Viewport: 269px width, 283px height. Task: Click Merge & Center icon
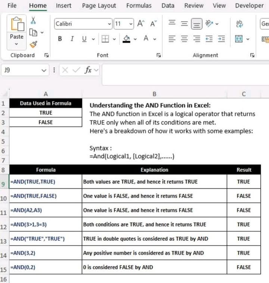239,39
